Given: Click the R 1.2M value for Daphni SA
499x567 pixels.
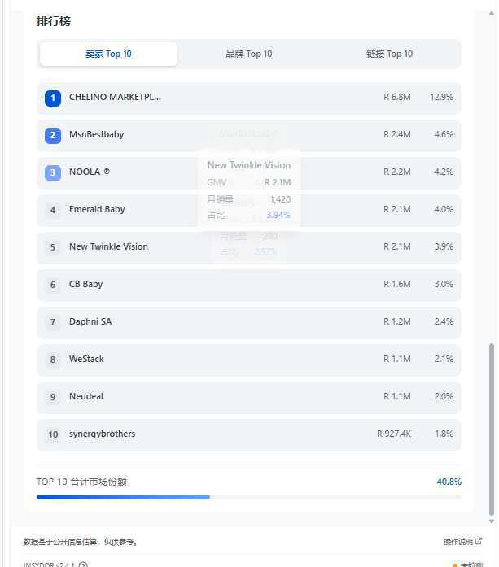Looking at the screenshot, I should tap(397, 321).
